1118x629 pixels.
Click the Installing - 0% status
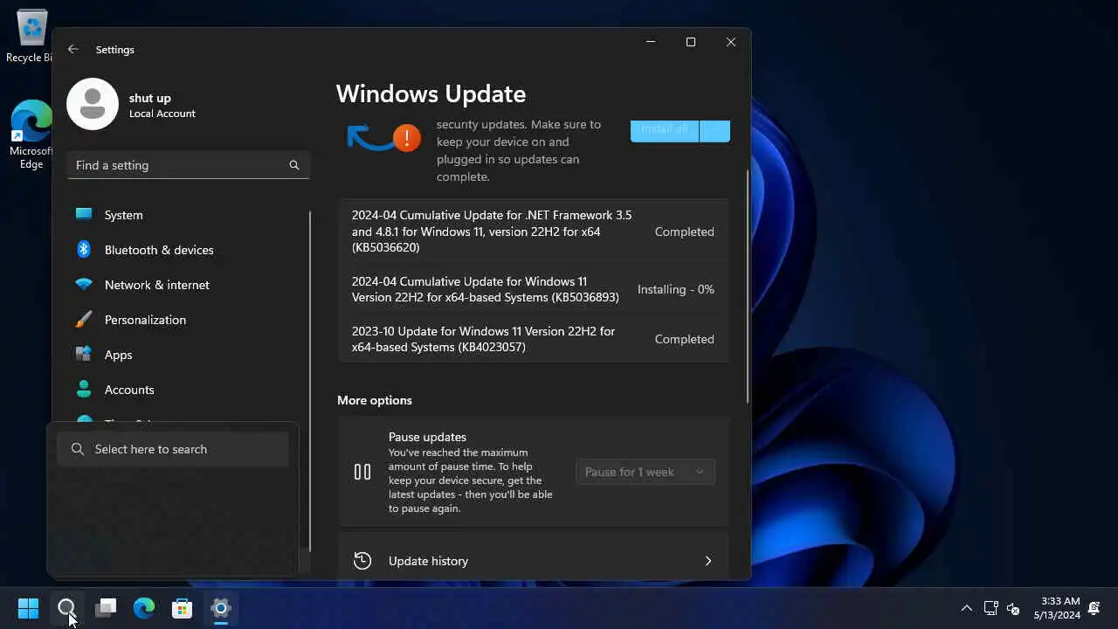point(676,289)
